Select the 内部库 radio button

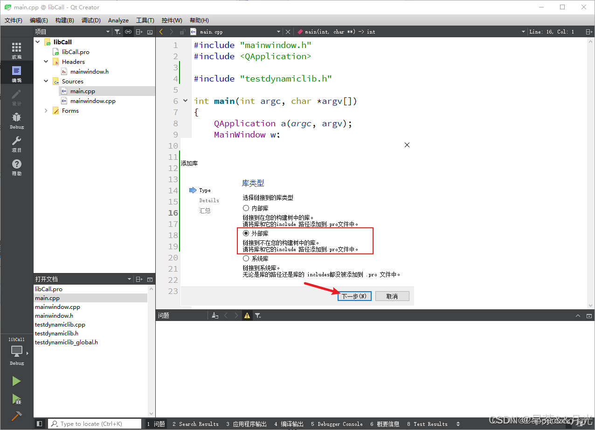tap(246, 208)
